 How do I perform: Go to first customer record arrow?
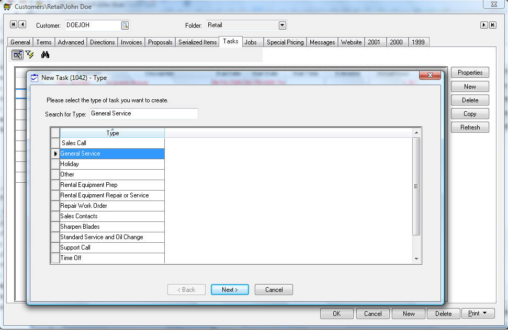[x=14, y=25]
